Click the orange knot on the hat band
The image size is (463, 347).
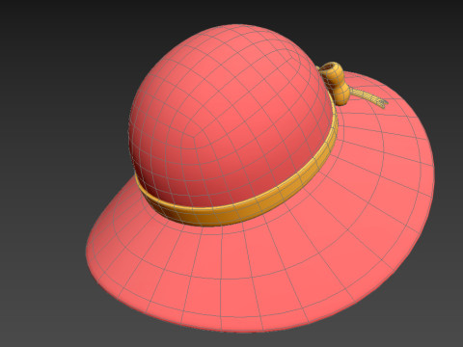tap(337, 83)
